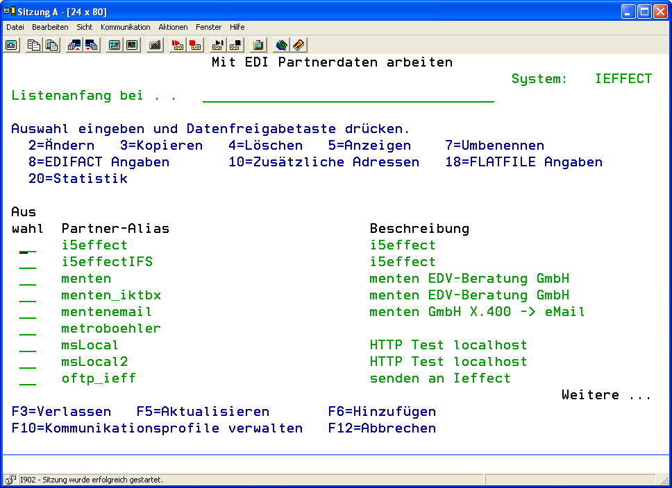Click the option field next to oftp_ieff
This screenshot has height=488, width=672.
28,379
